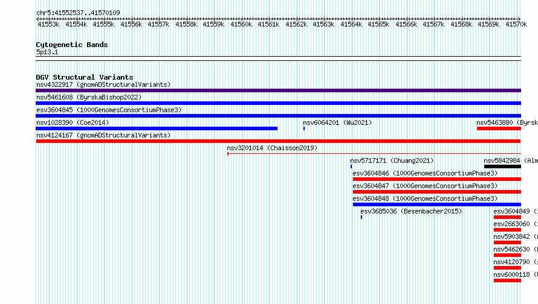Viewport: 538px width, 304px height.
Task: Open nsv1028390 Coe2014 variant label
Action: coord(73,122)
